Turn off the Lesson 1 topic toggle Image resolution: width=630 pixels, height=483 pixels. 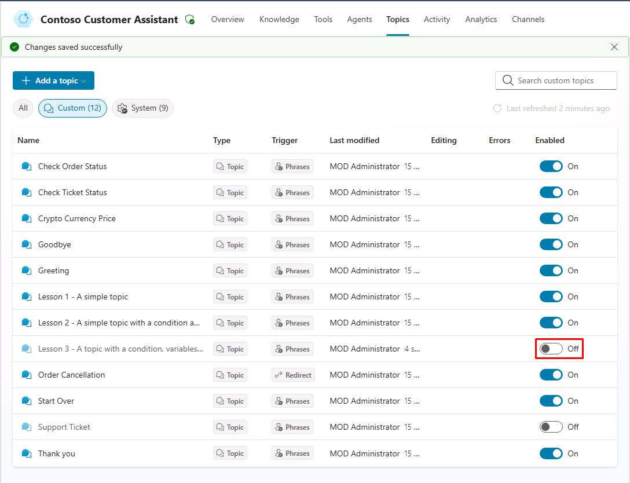(551, 297)
